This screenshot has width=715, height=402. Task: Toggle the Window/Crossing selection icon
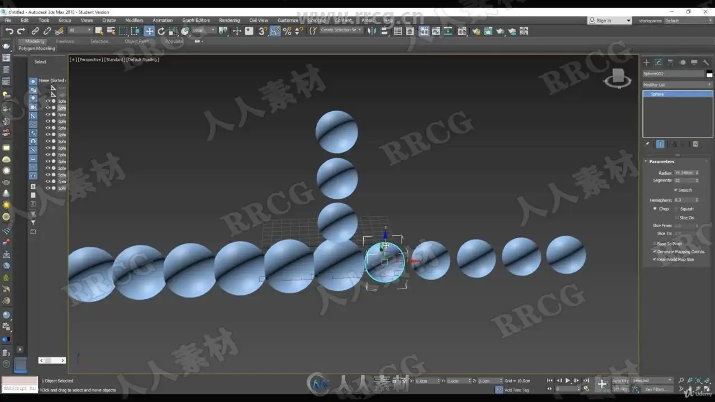click(x=135, y=31)
